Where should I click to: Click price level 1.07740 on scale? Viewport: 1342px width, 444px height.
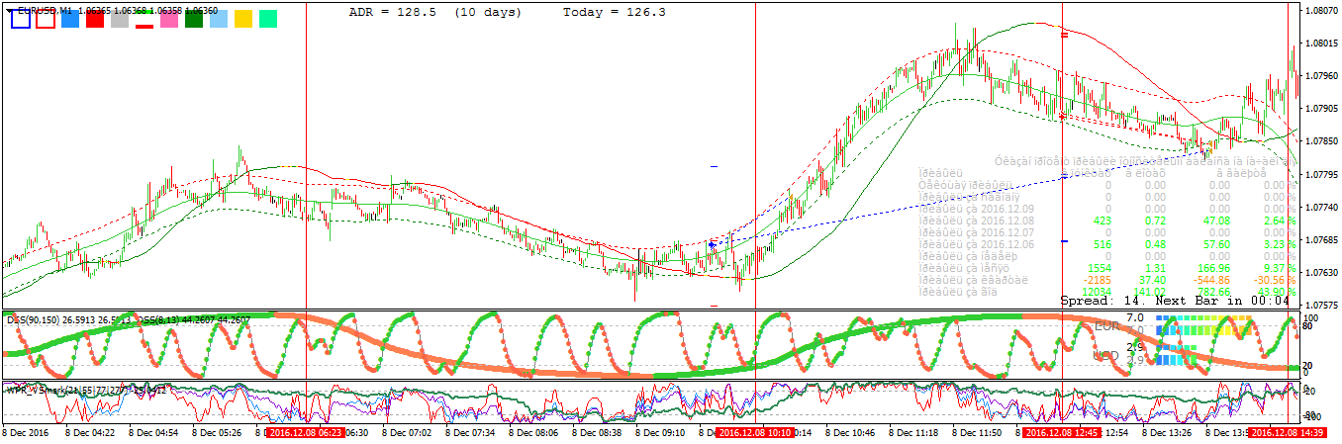point(1321,207)
